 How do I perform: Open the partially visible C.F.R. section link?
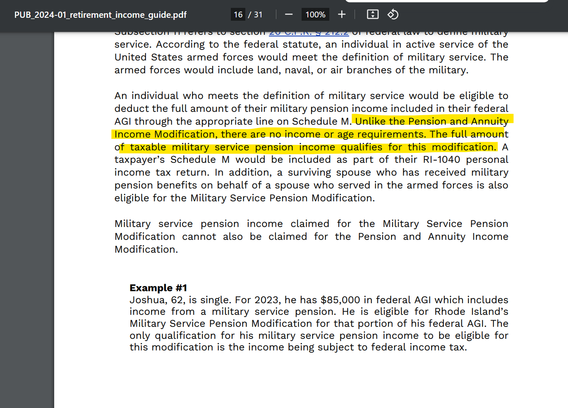tap(309, 33)
